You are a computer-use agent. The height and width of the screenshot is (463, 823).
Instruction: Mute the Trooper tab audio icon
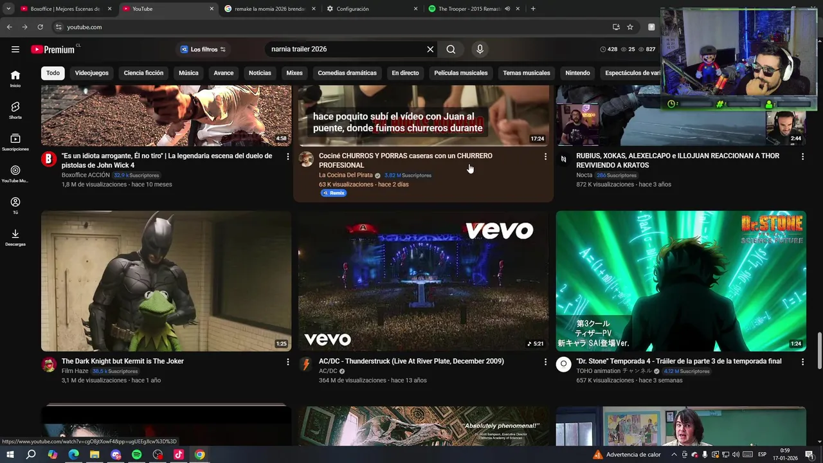click(507, 9)
